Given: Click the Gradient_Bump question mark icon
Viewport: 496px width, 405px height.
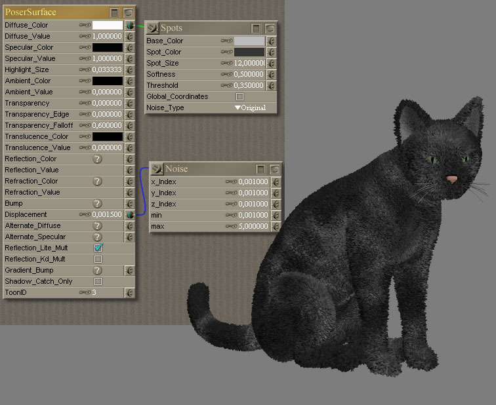Looking at the screenshot, I should (x=97, y=271).
